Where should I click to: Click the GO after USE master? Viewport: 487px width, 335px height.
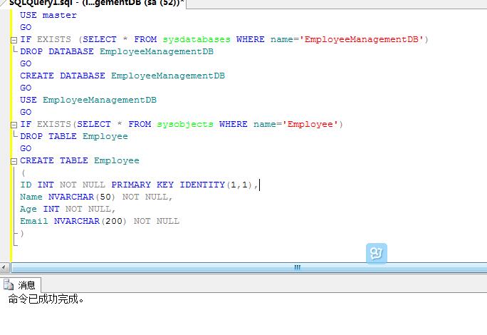(x=26, y=27)
